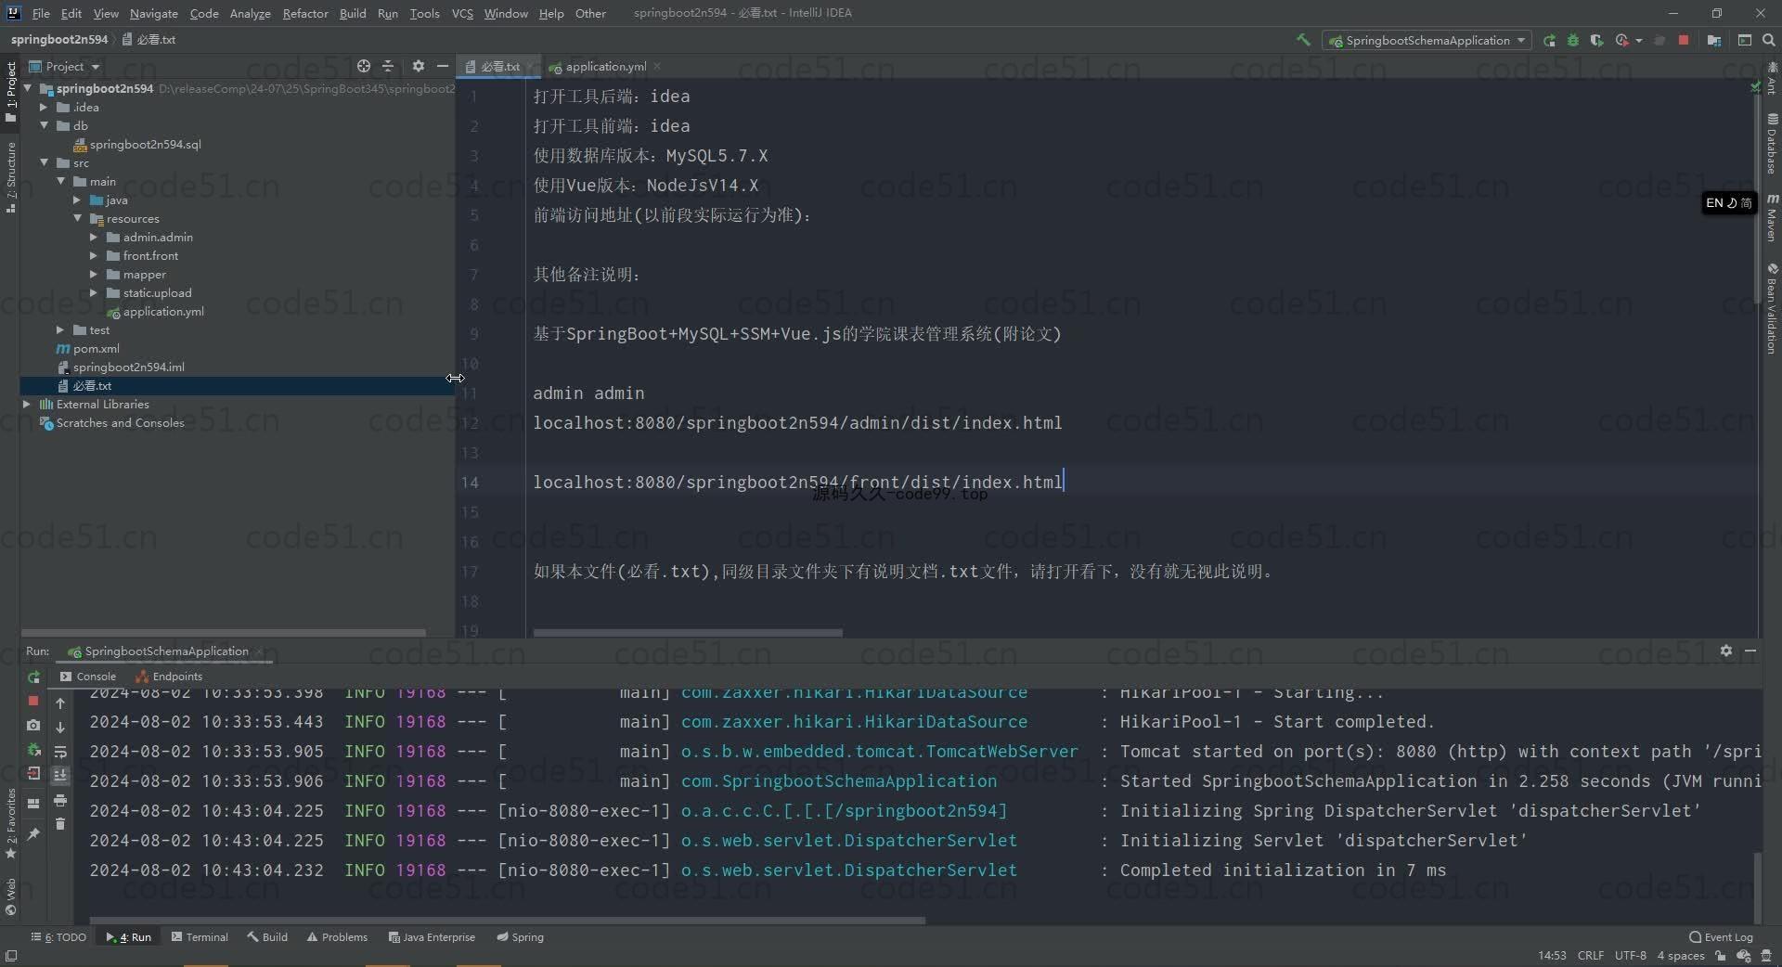Viewport: 1782px width, 967px height.
Task: Click the top toolbar Rerun application icon
Action: click(1549, 40)
